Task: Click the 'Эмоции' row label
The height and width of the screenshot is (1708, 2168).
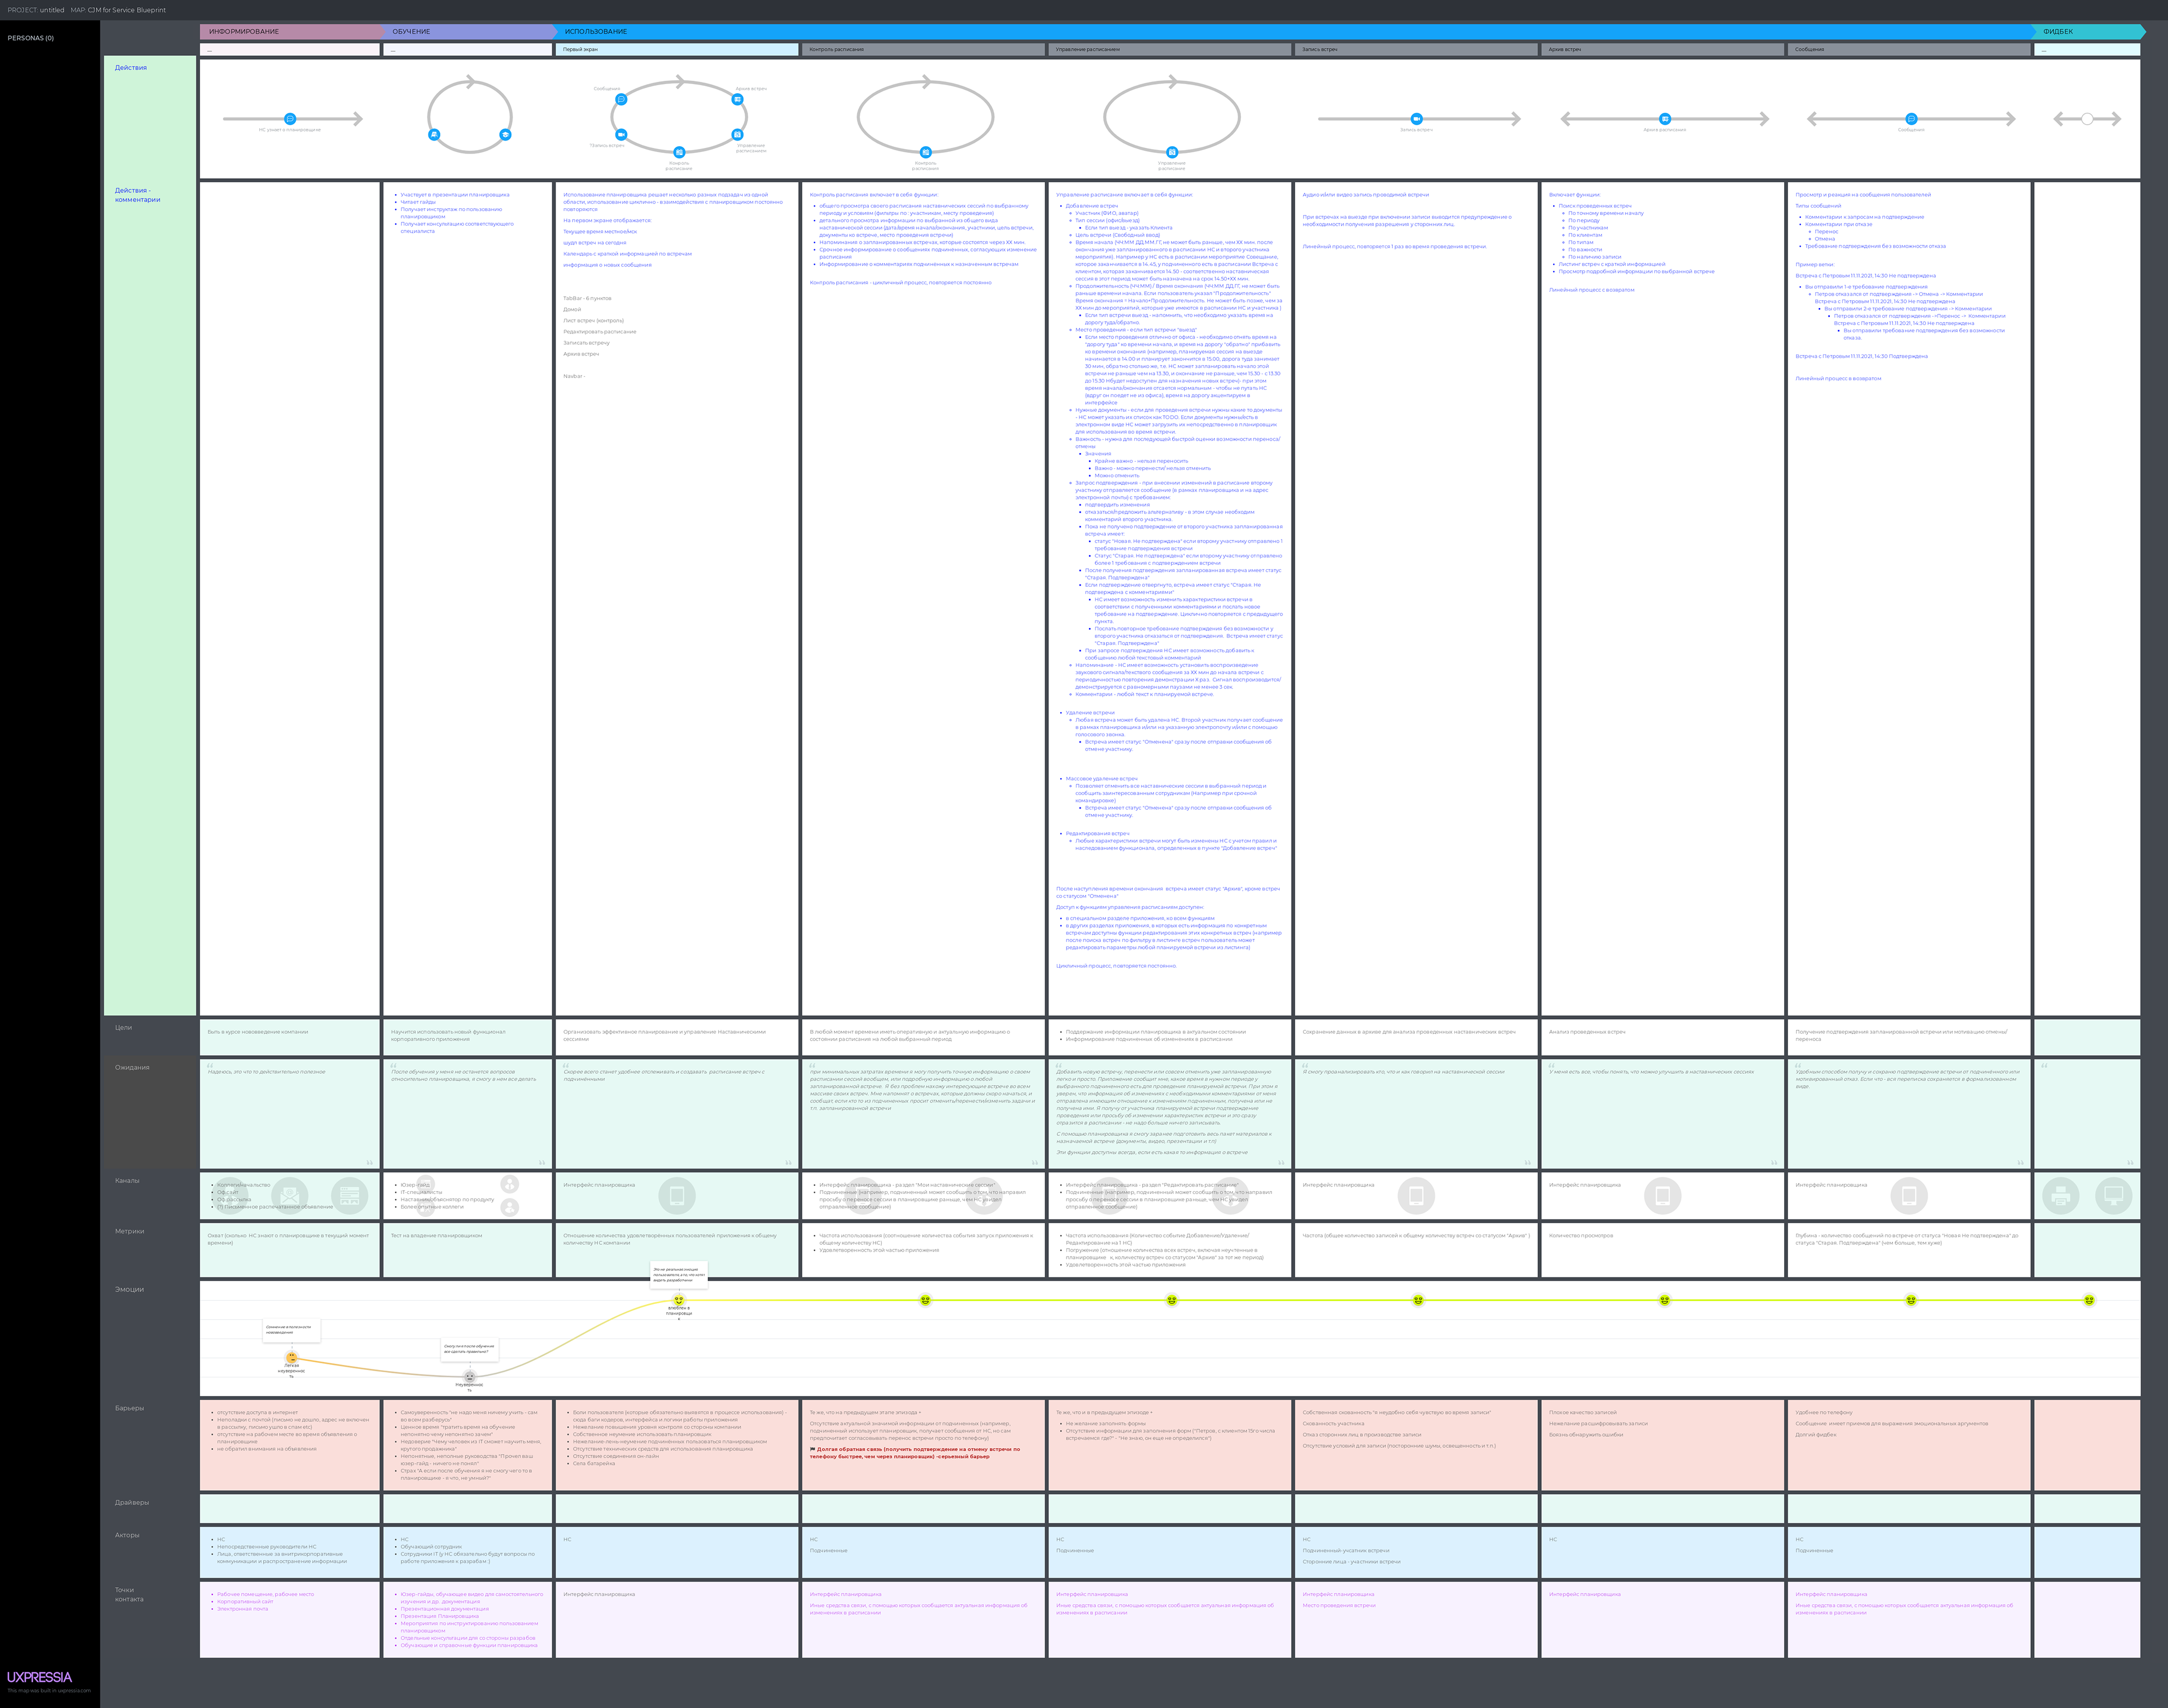Action: point(129,1290)
